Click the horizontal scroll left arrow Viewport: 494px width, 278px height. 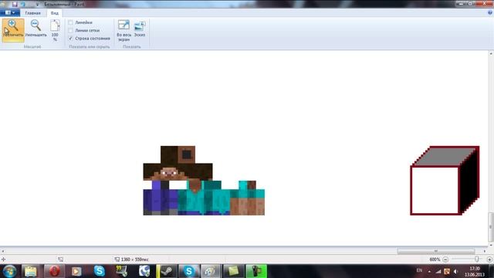coord(3,251)
